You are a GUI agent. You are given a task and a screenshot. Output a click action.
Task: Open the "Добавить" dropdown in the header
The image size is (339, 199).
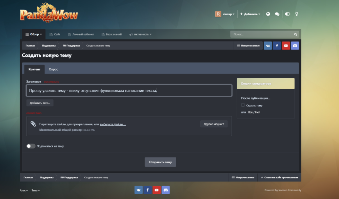pyautogui.click(x=250, y=14)
